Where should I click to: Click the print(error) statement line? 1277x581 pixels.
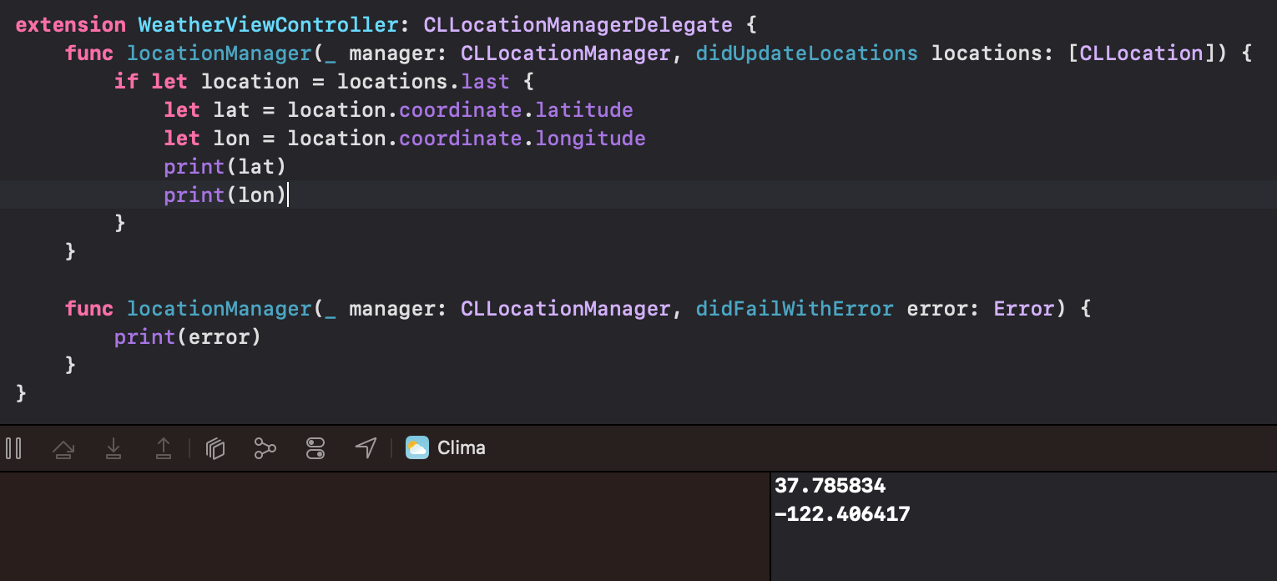188,337
